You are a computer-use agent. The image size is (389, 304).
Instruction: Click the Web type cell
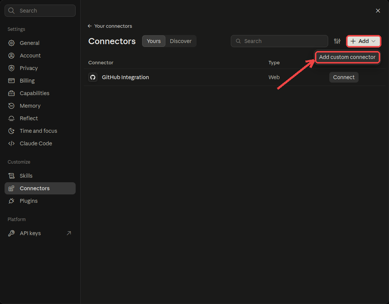pyautogui.click(x=274, y=77)
